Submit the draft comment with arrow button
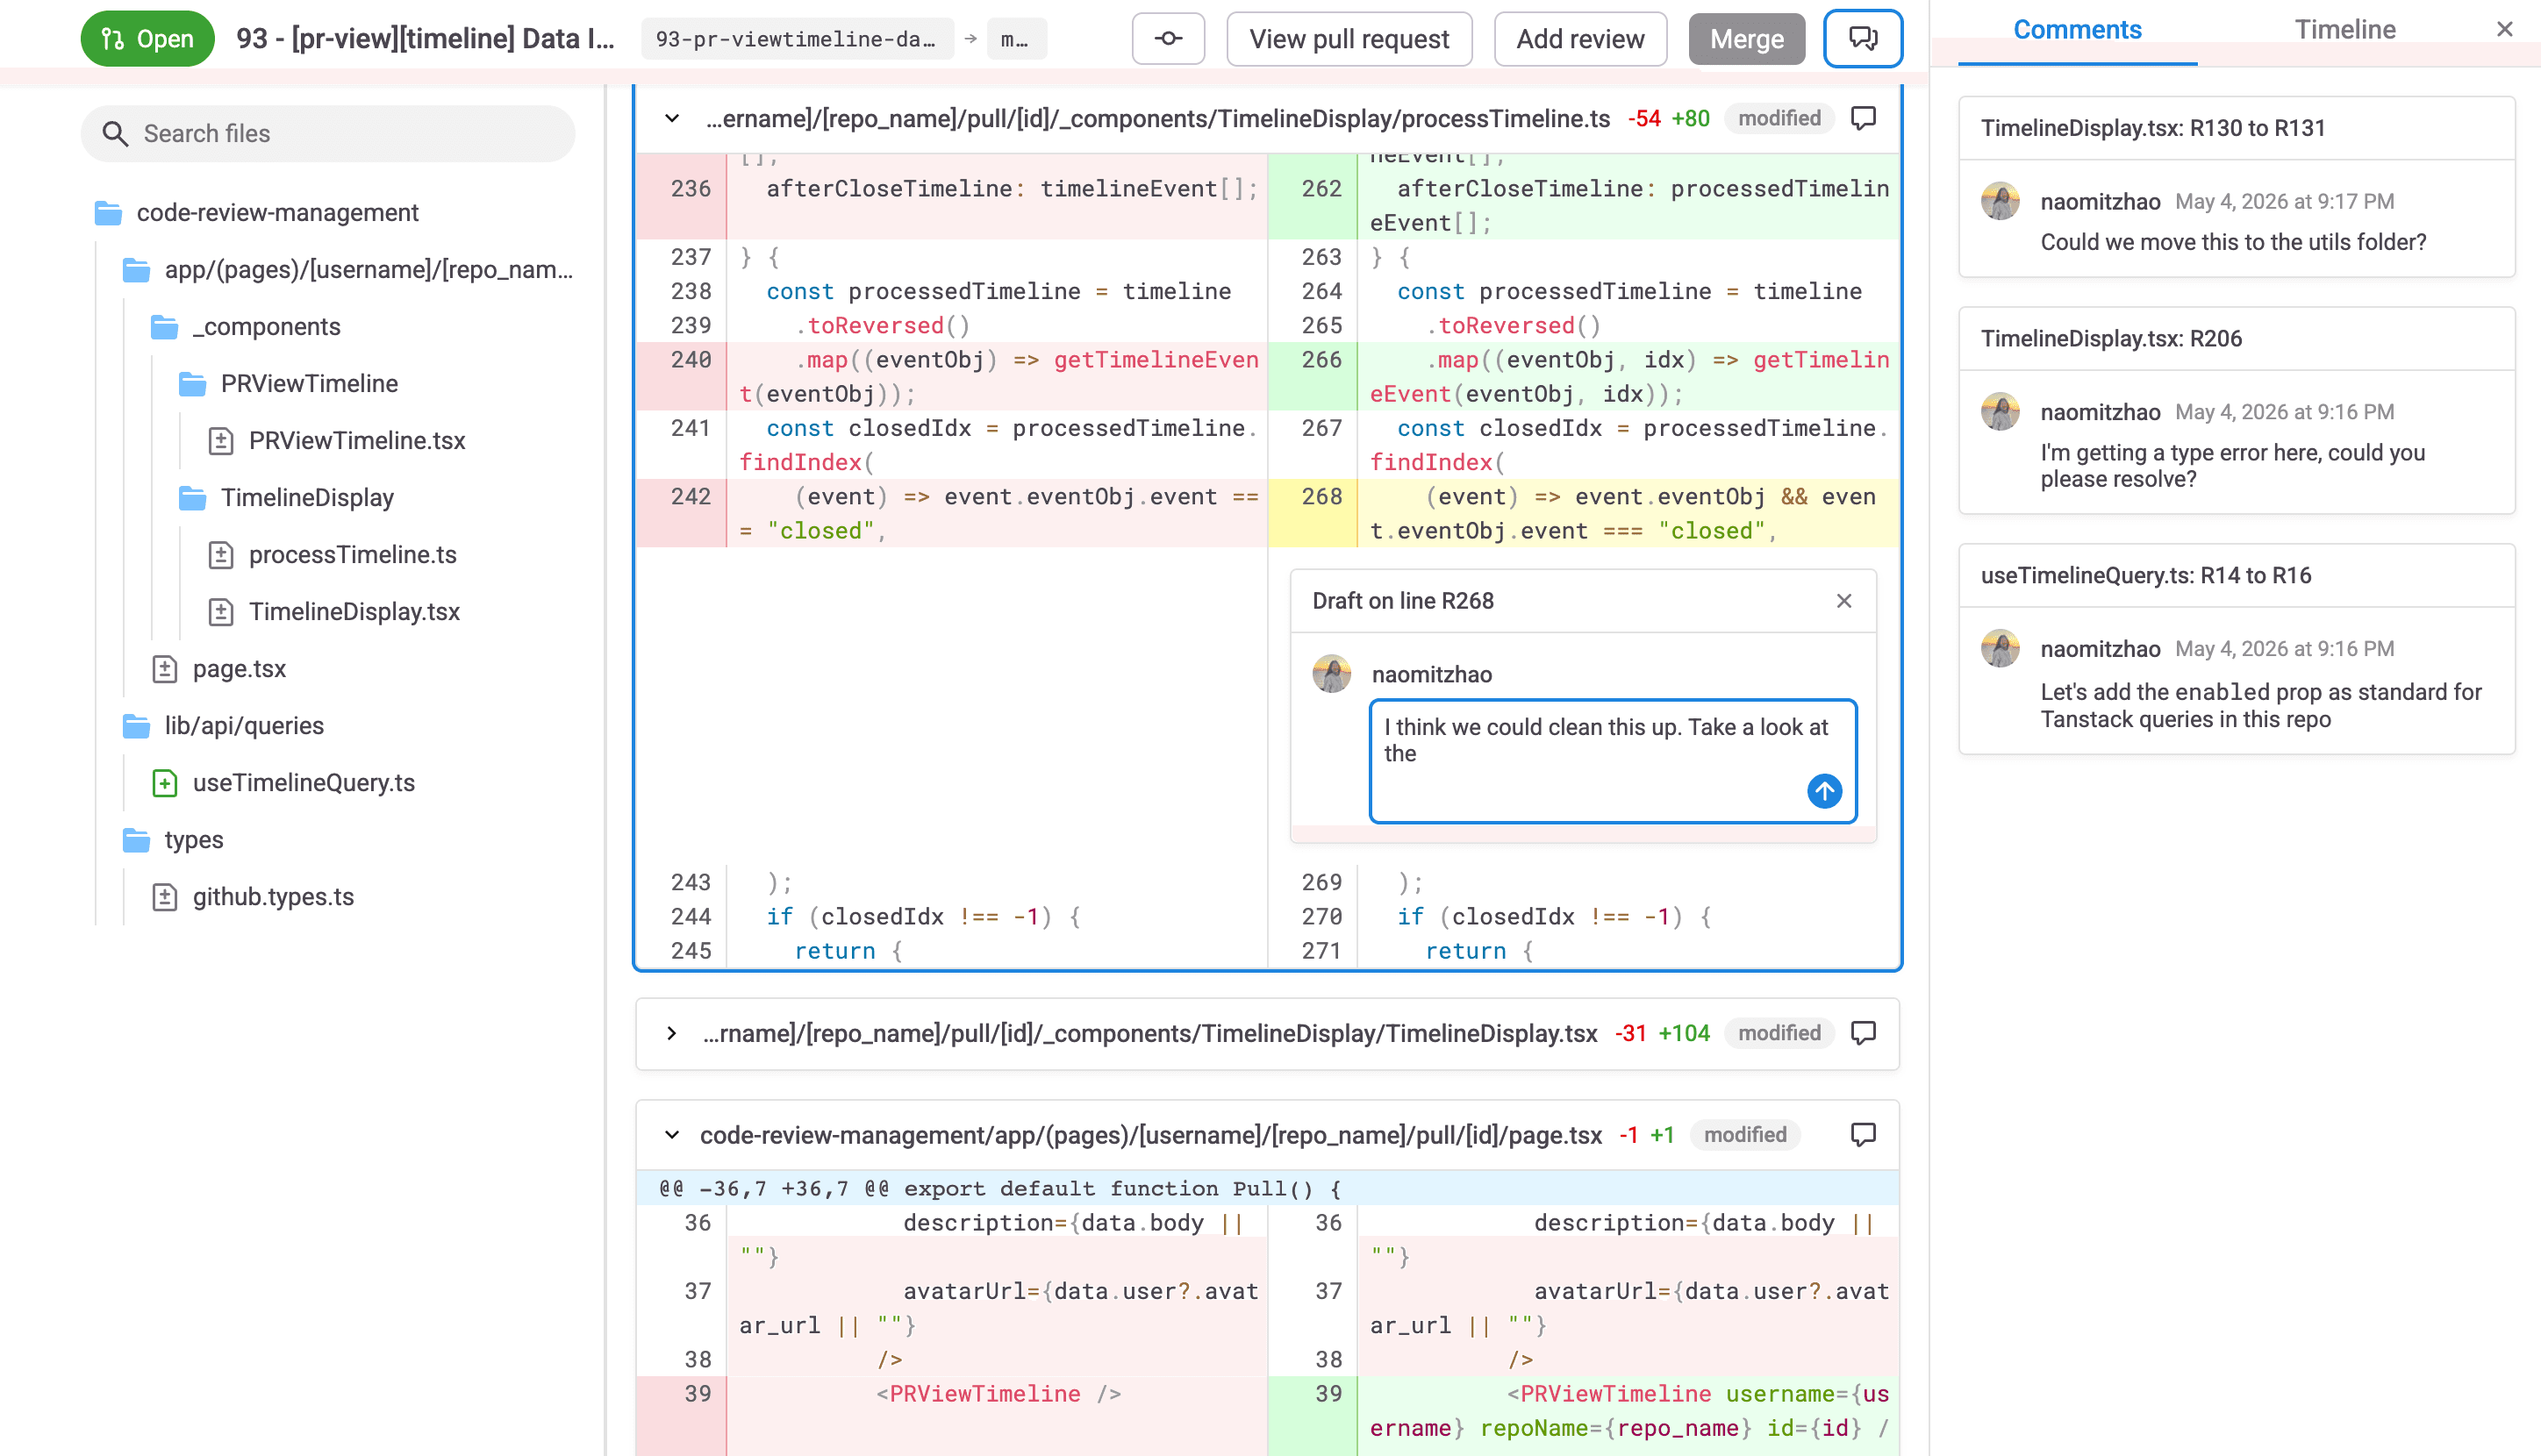The height and width of the screenshot is (1456, 2541). [x=1824, y=791]
